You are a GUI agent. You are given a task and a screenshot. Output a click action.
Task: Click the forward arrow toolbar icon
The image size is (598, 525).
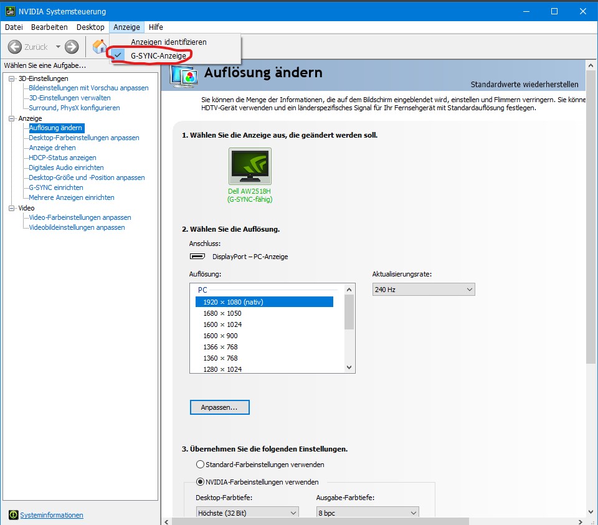[72, 47]
